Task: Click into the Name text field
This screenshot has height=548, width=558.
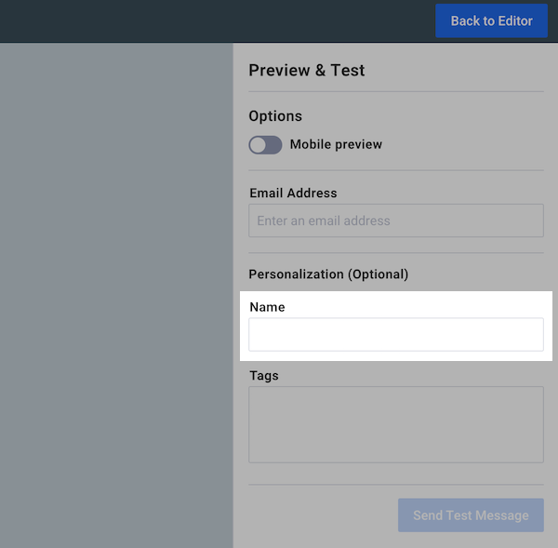Action: tap(395, 335)
